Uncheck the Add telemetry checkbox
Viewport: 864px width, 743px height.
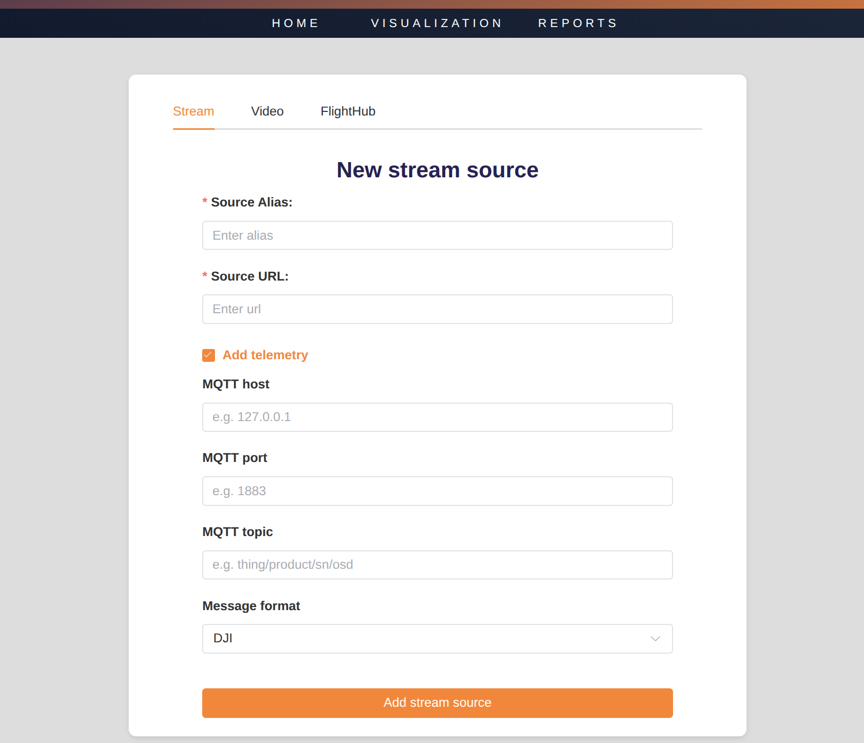[x=208, y=355]
